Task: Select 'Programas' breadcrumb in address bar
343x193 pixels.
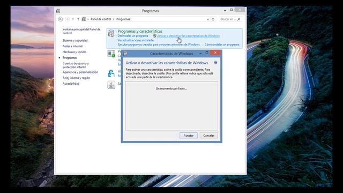Action: click(x=123, y=19)
